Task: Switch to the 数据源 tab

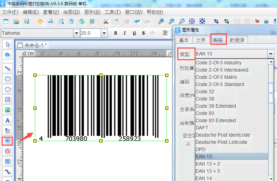Action: coord(237,40)
